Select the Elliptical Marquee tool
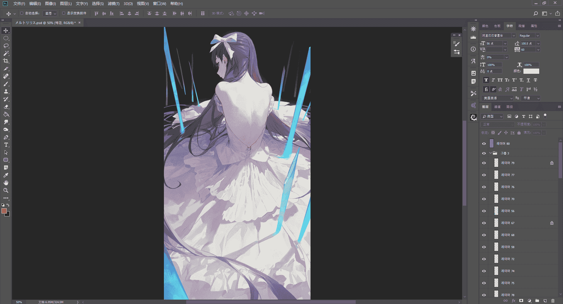 (x=6, y=38)
